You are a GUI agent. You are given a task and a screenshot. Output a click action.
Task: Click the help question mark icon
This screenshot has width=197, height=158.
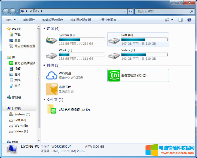(x=189, y=20)
